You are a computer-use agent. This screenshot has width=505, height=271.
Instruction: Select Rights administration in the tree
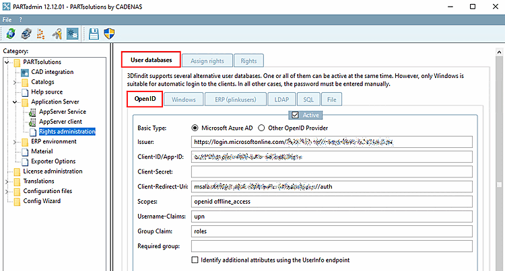pos(67,132)
